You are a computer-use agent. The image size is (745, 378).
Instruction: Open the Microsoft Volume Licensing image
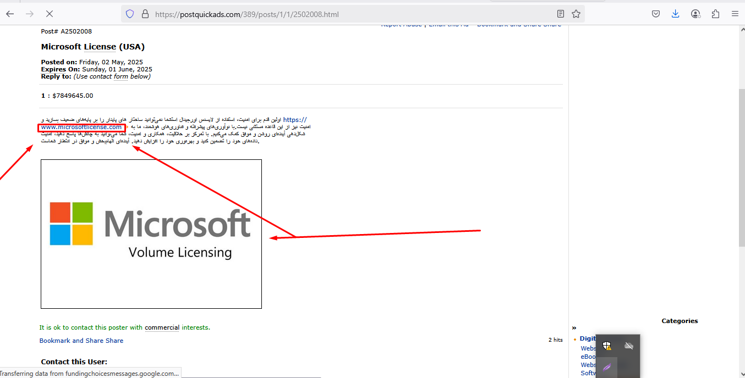point(151,234)
